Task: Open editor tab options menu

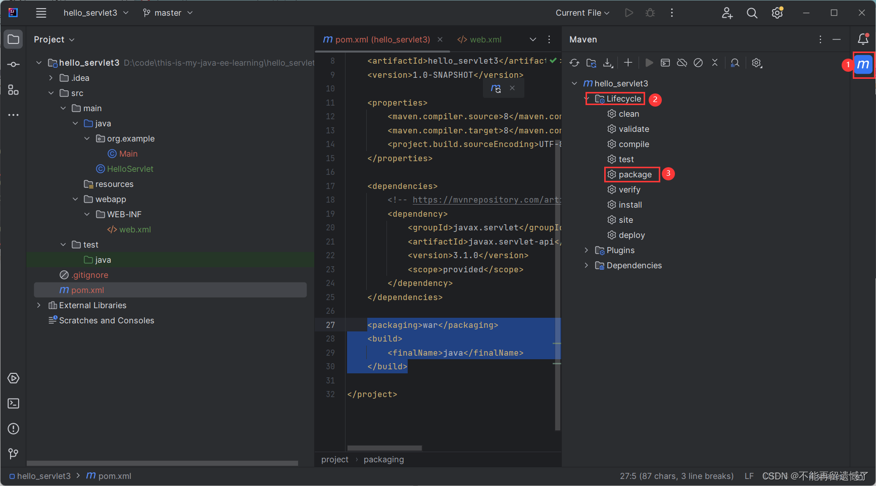Action: click(549, 39)
